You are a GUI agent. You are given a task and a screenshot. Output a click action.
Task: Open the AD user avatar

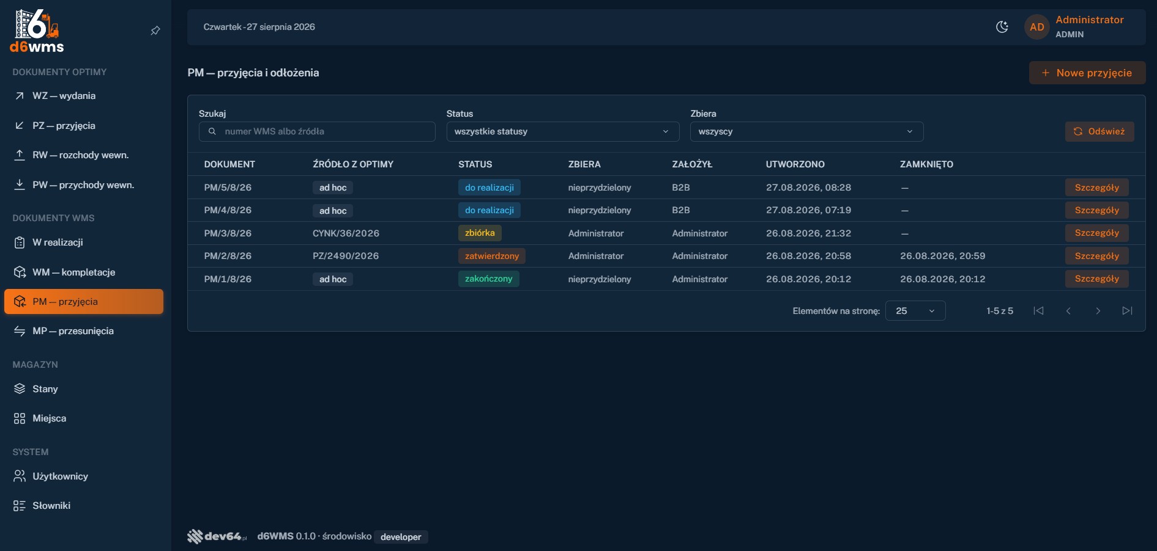click(x=1037, y=27)
